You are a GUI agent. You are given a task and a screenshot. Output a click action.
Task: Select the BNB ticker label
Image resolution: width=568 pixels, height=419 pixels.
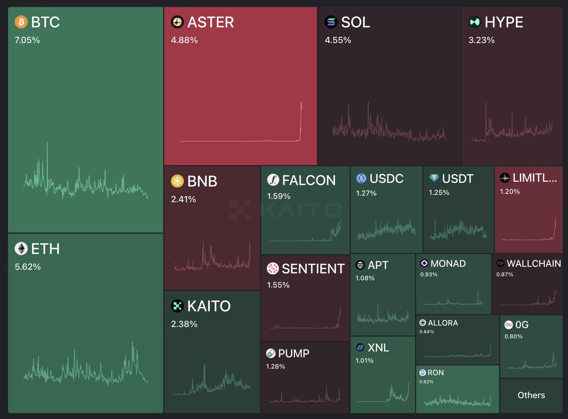pos(202,181)
